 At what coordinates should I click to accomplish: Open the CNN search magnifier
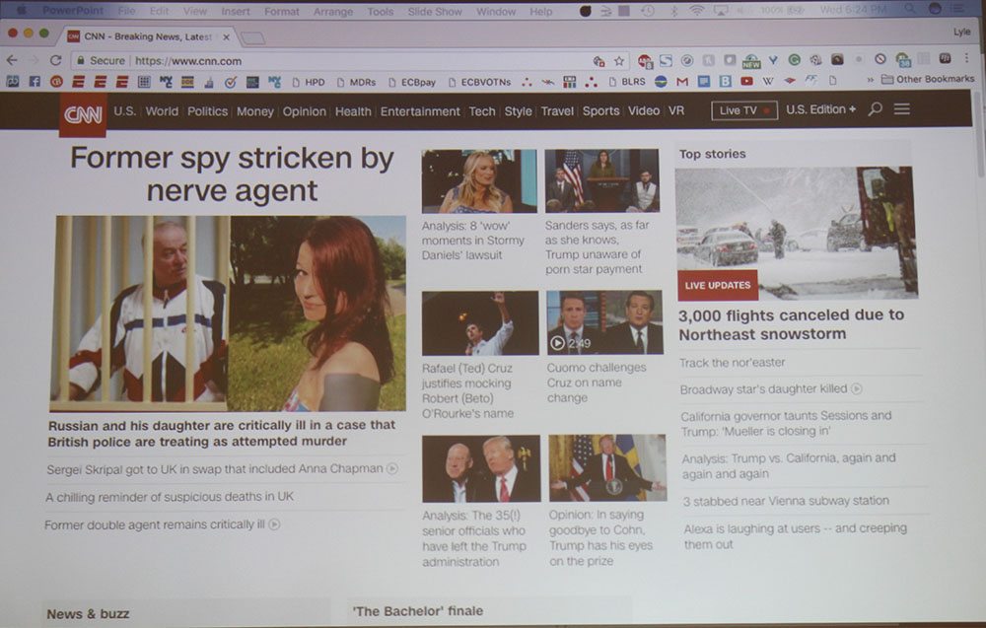click(x=875, y=109)
